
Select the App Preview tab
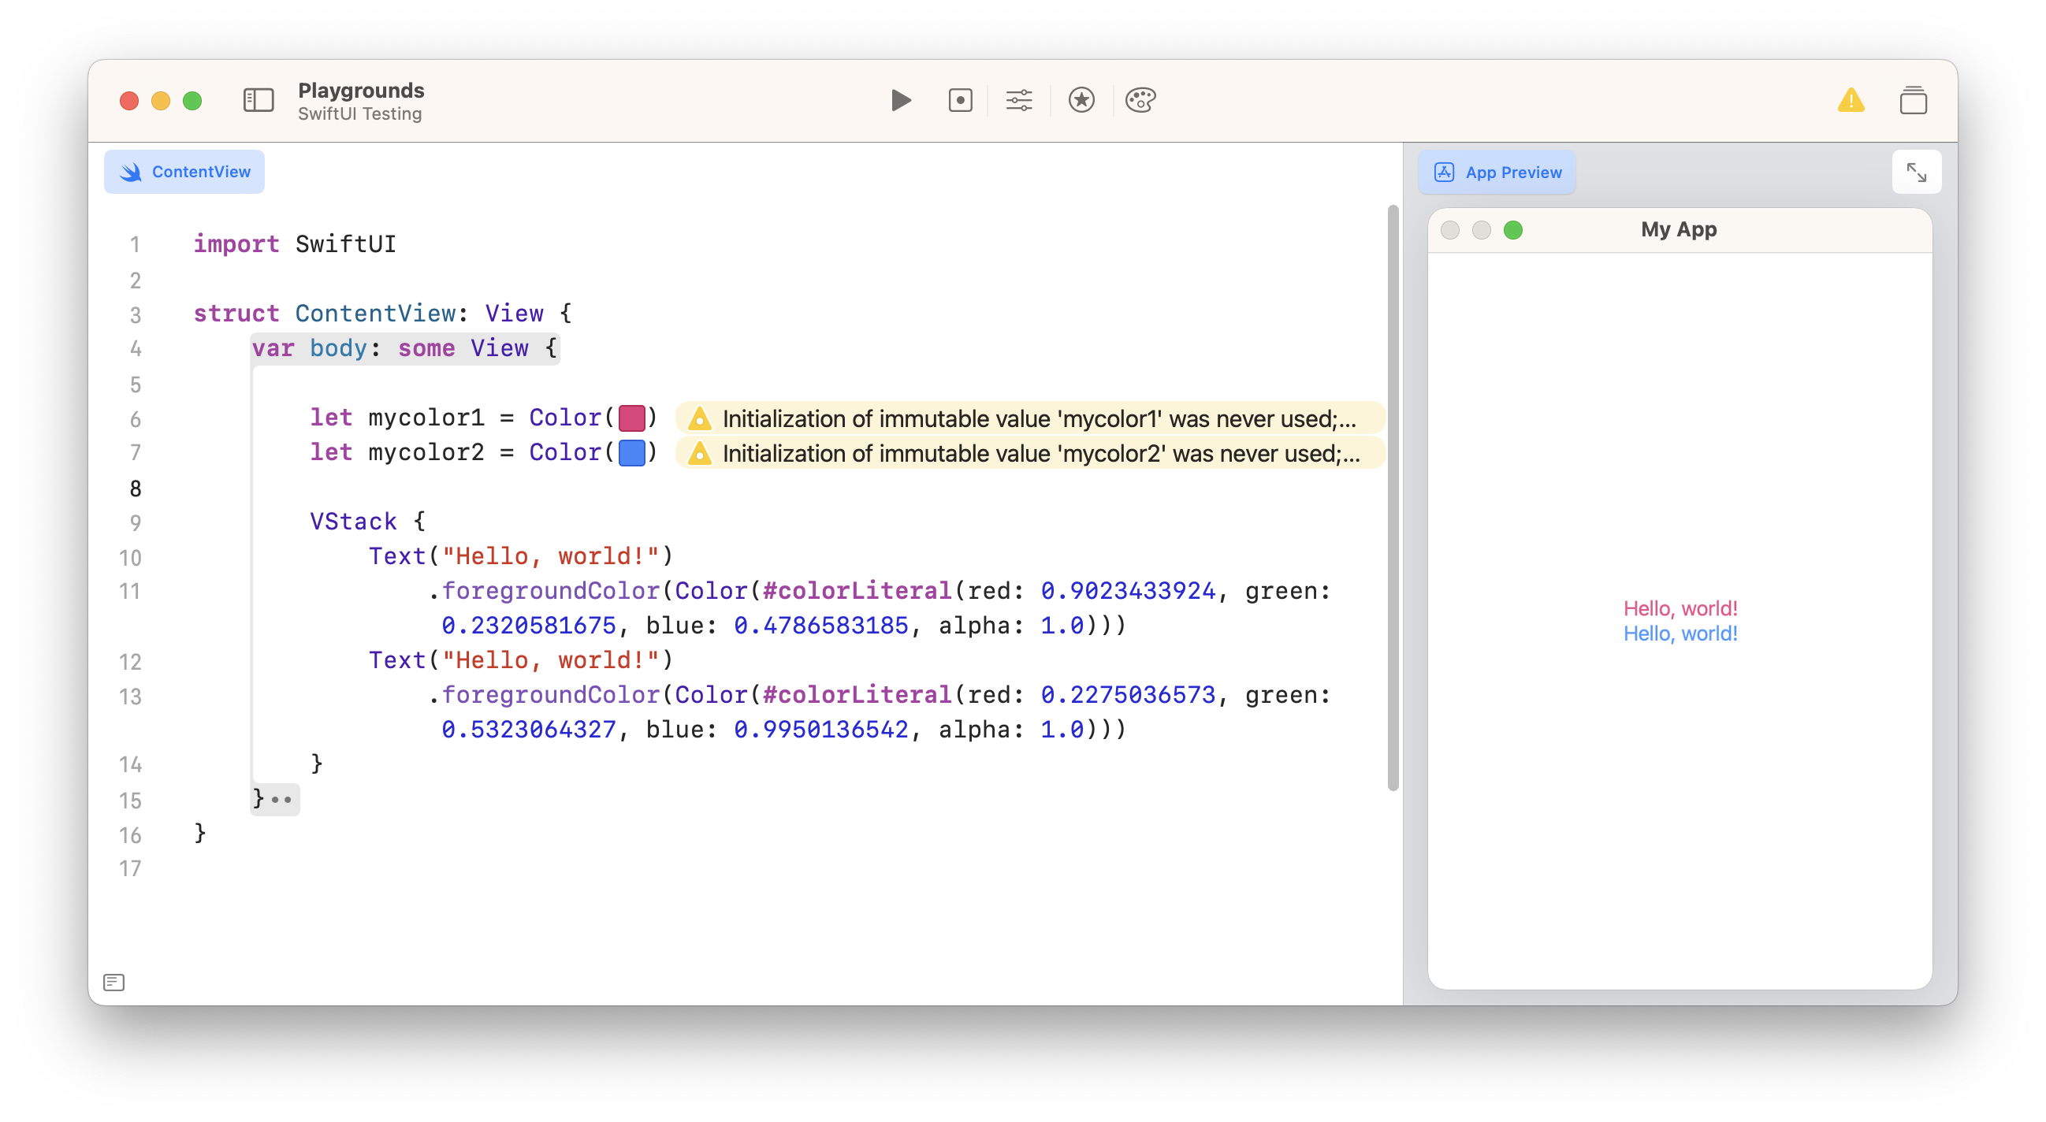point(1497,173)
